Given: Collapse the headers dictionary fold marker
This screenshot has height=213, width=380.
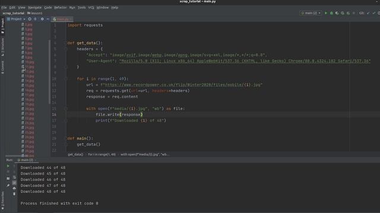Looking at the screenshot, I should [66, 49].
